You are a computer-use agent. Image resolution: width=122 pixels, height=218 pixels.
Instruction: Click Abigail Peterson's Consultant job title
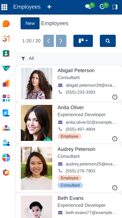click(69, 77)
